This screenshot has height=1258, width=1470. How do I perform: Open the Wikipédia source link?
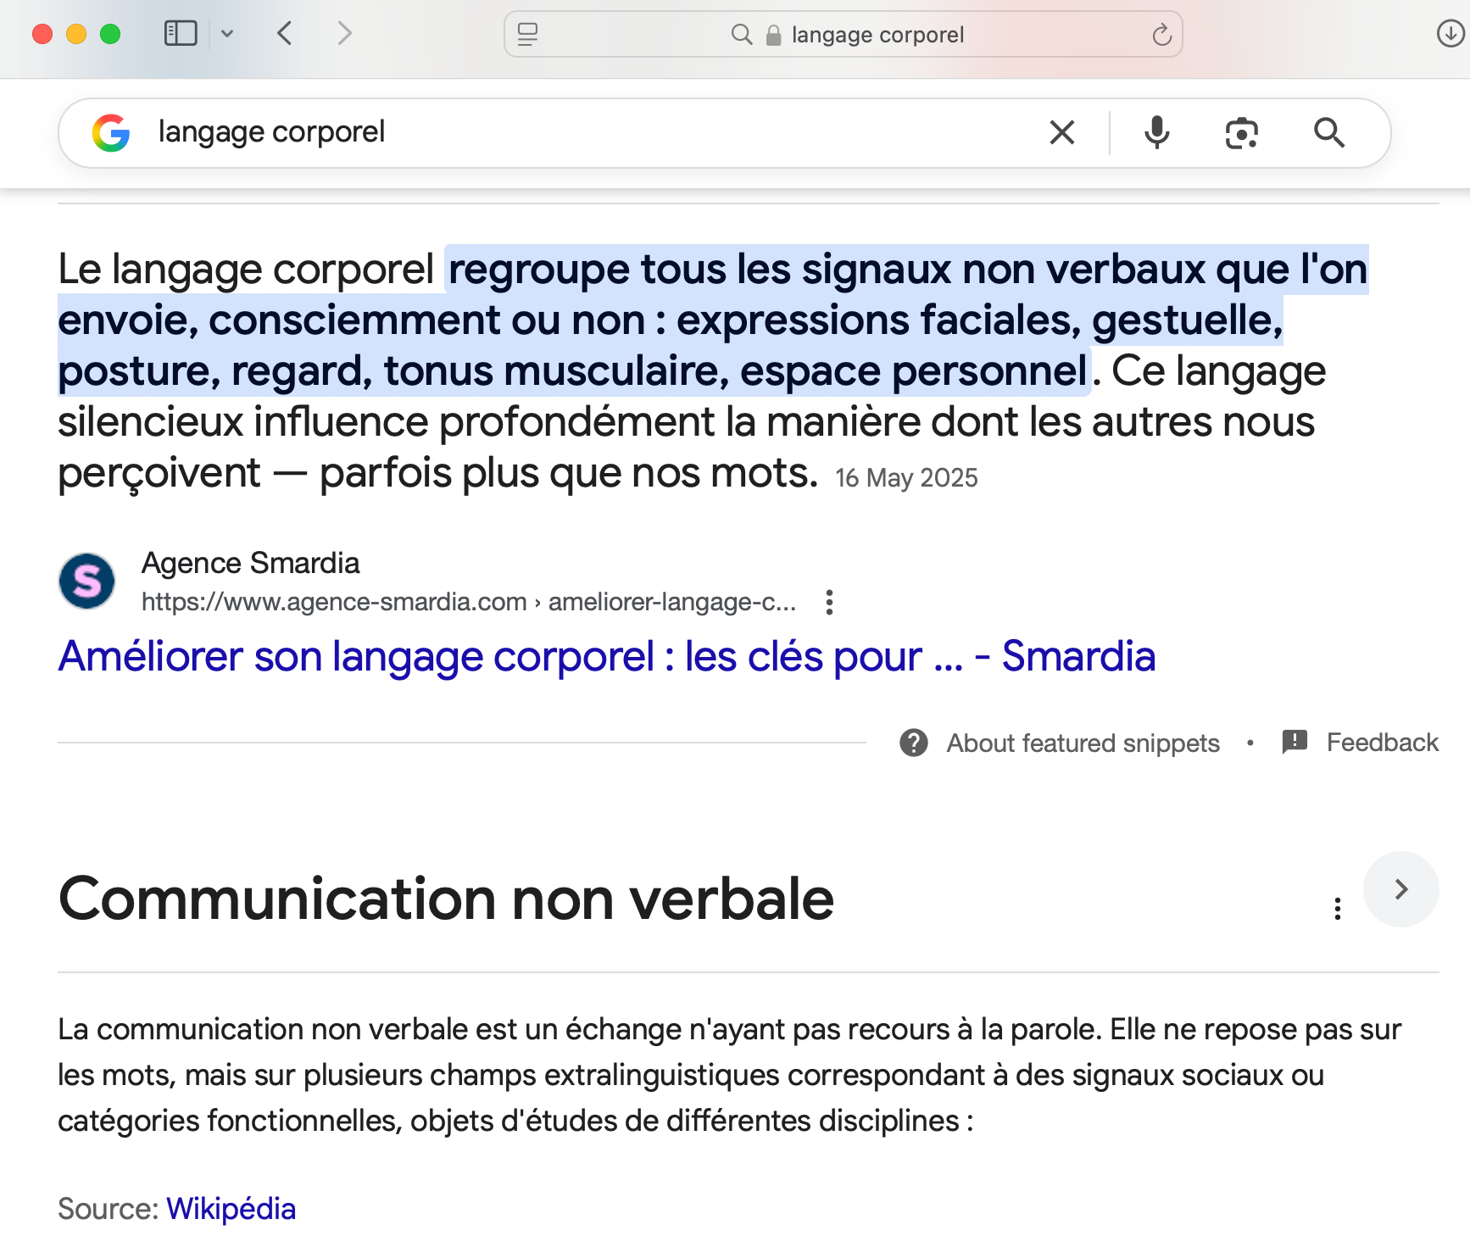point(231,1209)
